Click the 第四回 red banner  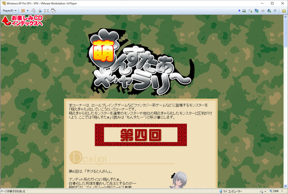(141, 135)
